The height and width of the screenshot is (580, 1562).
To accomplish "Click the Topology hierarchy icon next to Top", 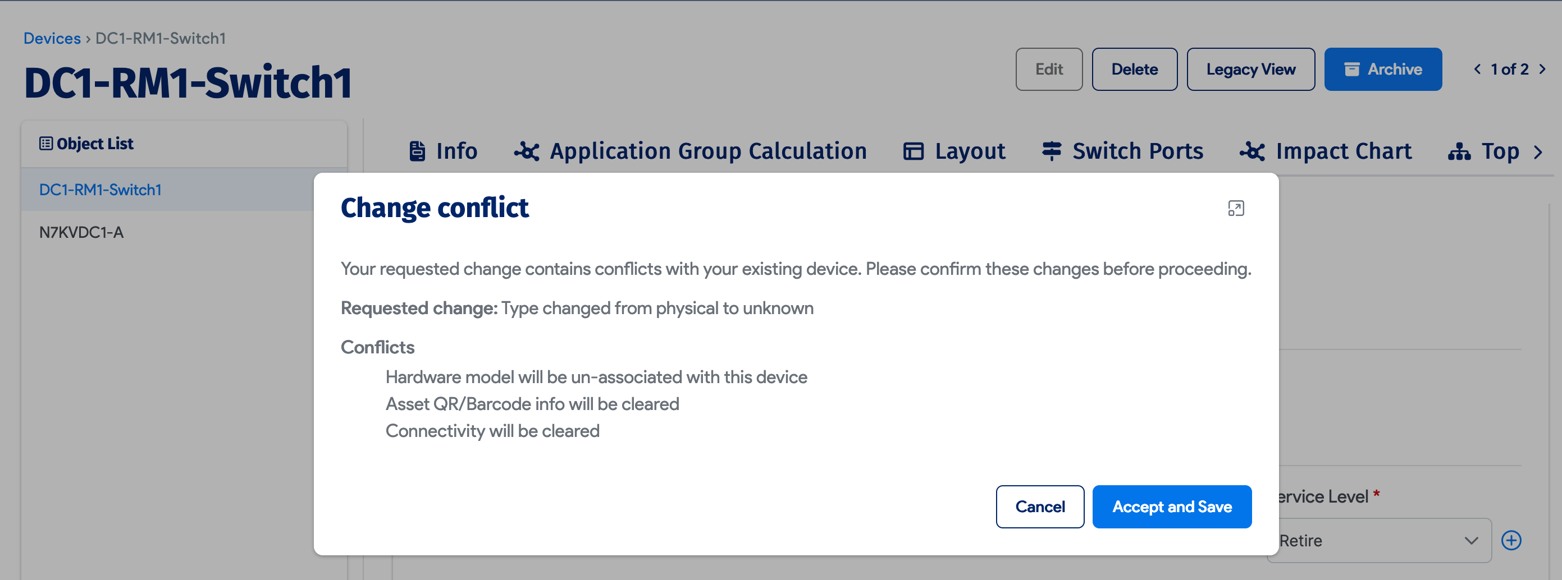I will (1460, 151).
